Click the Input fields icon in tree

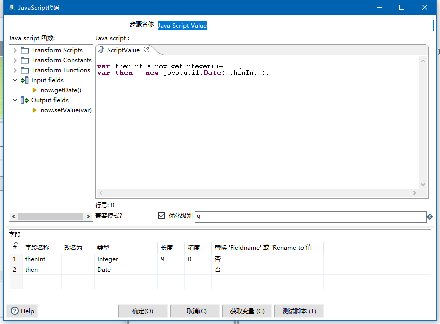[25, 80]
